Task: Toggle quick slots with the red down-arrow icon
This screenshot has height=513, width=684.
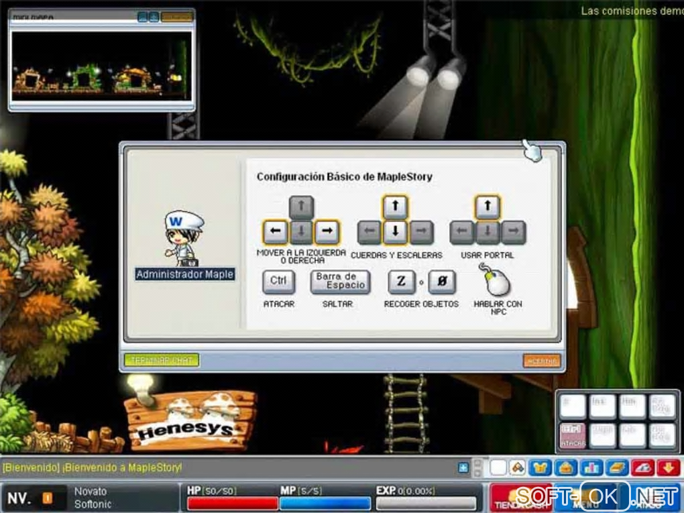Action: coord(669,468)
